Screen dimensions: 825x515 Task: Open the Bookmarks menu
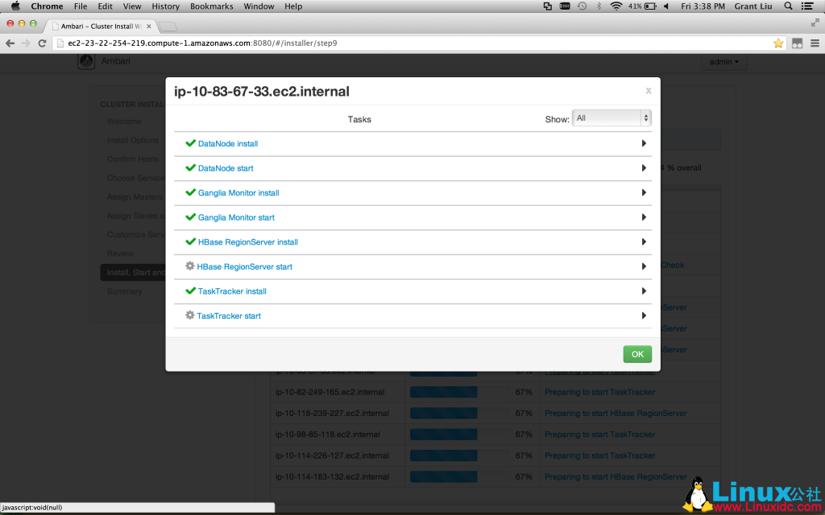pyautogui.click(x=211, y=6)
